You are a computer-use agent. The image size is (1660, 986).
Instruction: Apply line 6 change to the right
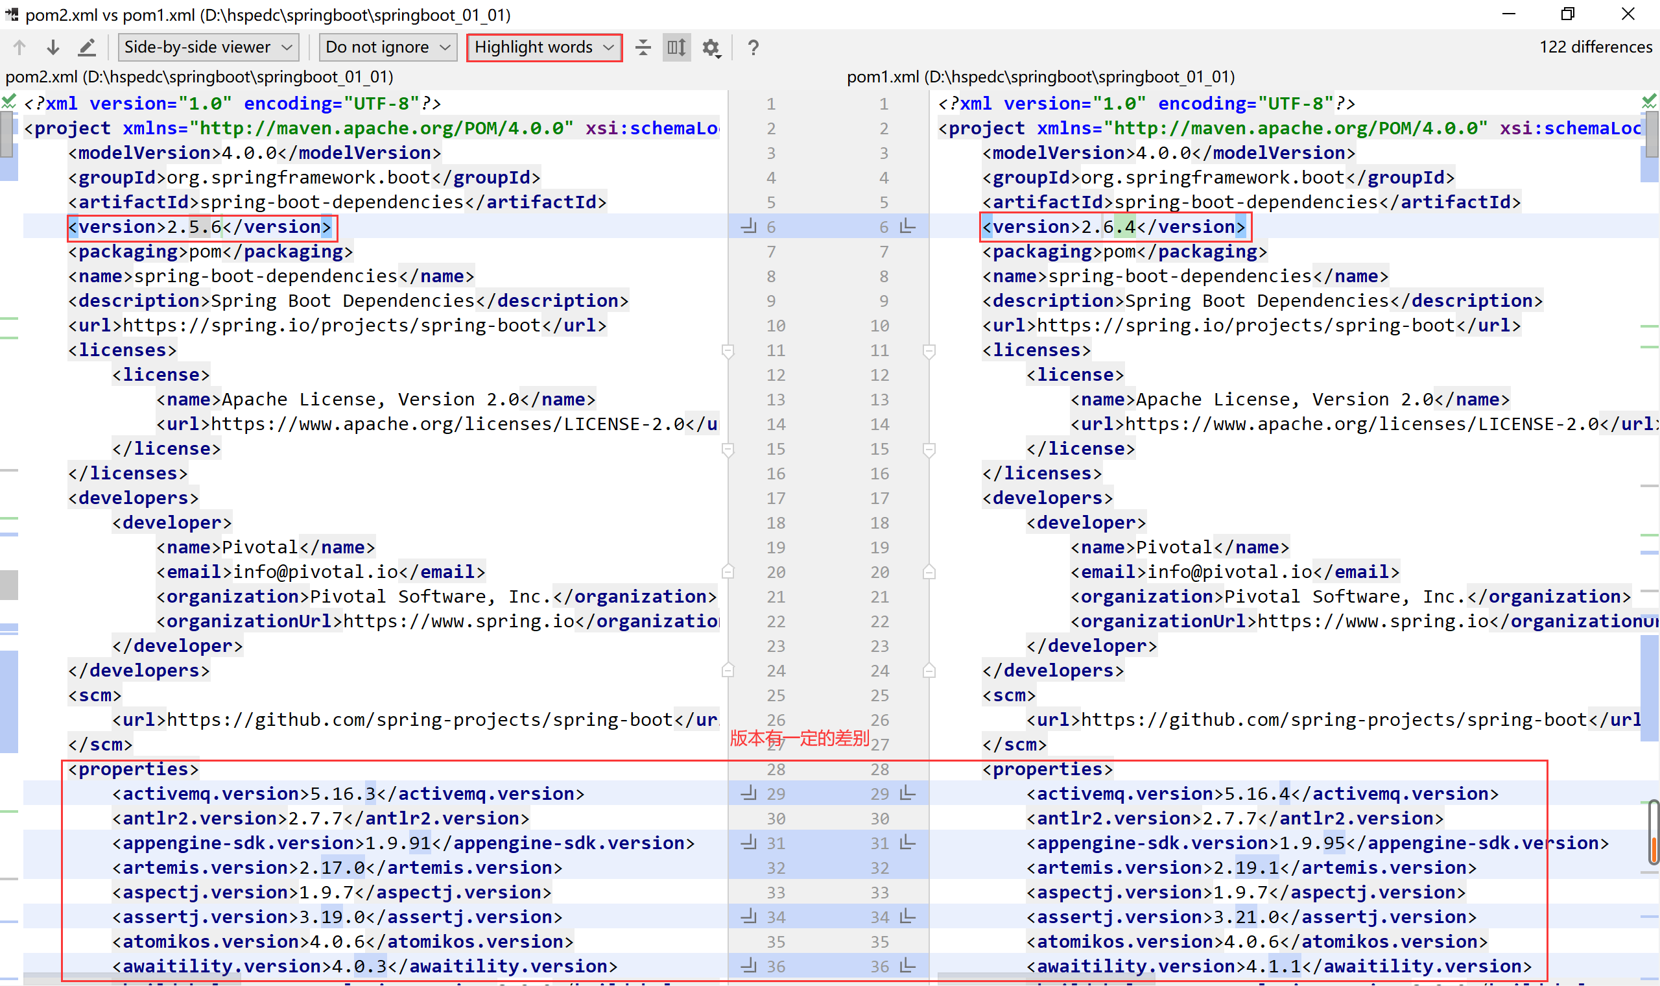(x=749, y=226)
